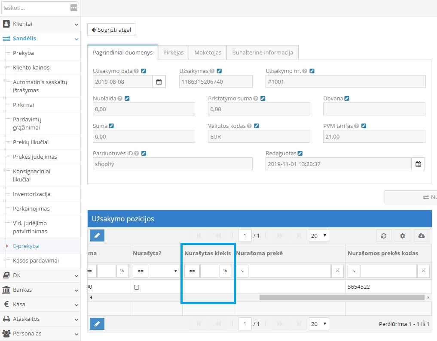Open the top page size dropdown showing 20
Image resolution: width=437 pixels, height=341 pixels.
point(319,235)
